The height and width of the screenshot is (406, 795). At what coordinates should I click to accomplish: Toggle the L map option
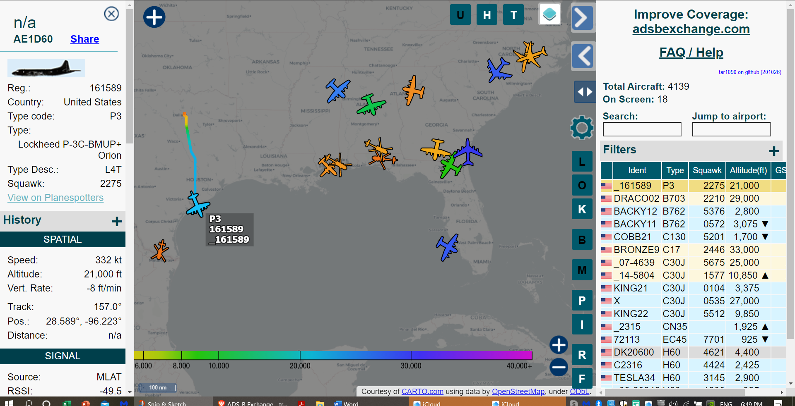coord(582,162)
